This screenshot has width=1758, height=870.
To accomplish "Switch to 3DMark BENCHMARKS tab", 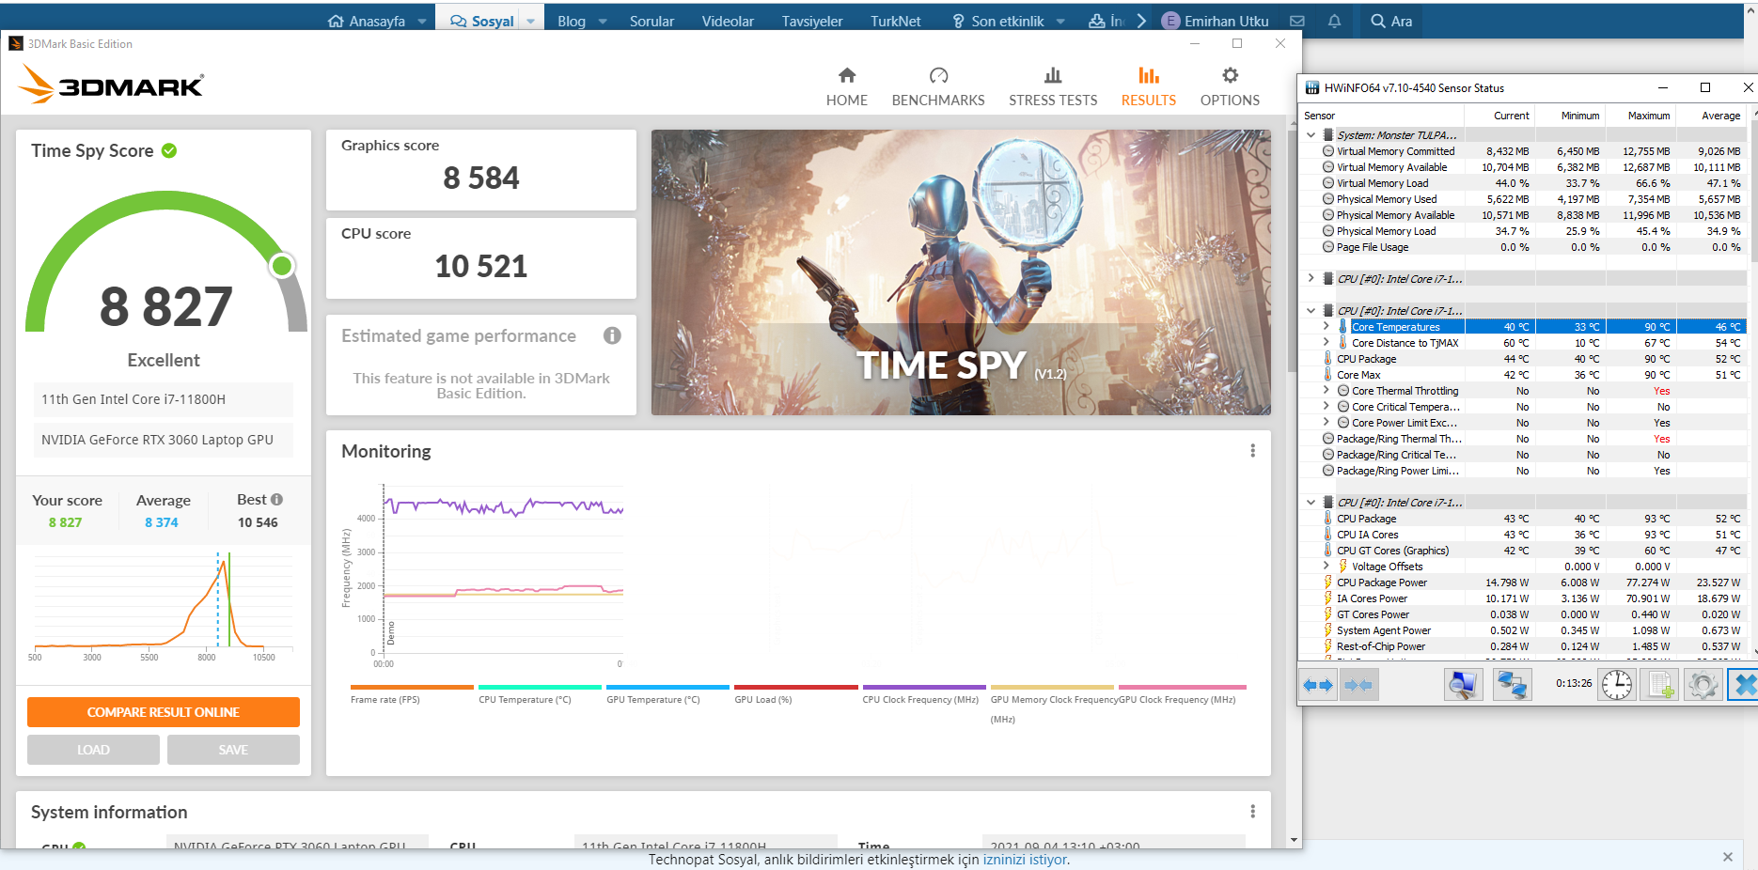I will click(x=938, y=87).
